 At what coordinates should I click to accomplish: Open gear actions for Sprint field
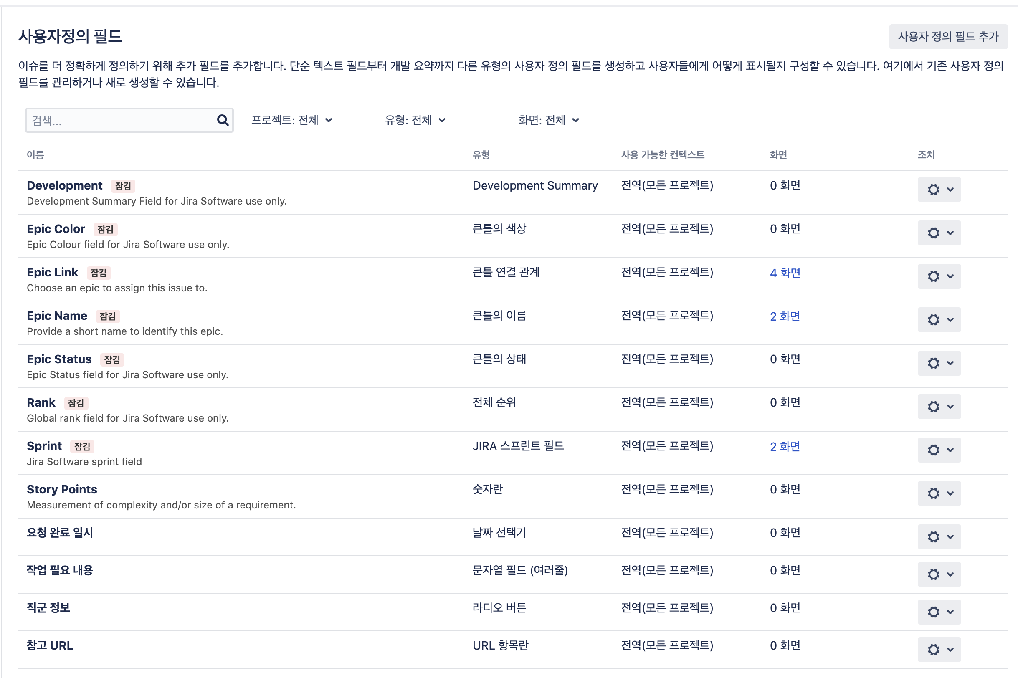point(939,450)
